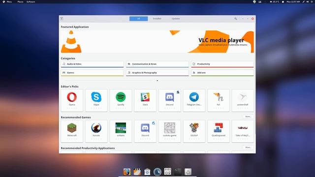
Task: Open the Quadrapassel game tile
Action: 219,131
